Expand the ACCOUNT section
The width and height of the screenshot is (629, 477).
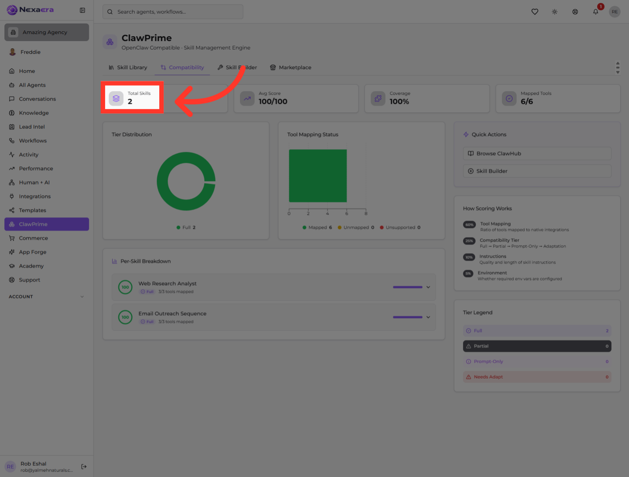46,297
